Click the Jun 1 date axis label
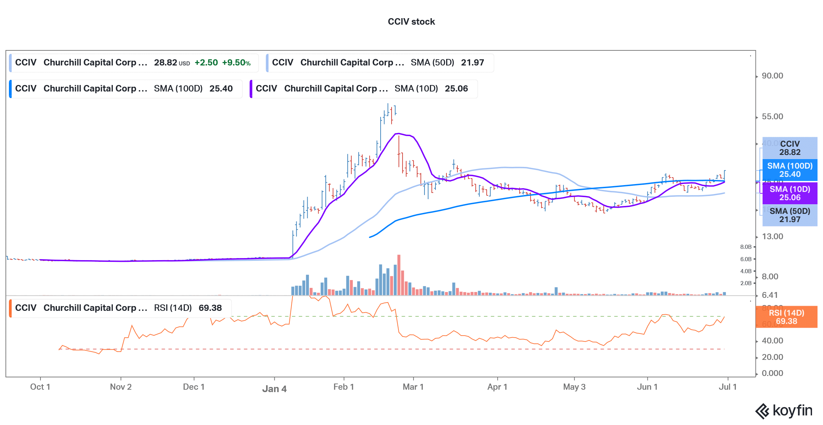 click(x=647, y=387)
